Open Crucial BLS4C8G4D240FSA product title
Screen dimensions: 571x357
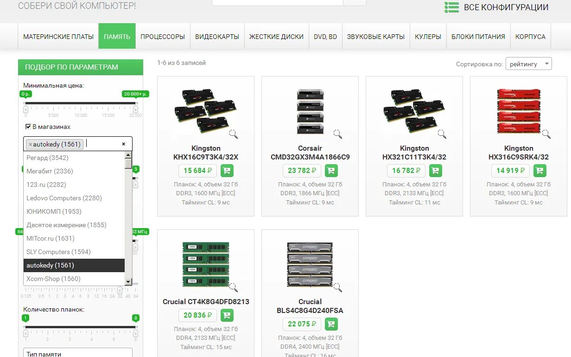tap(310, 306)
